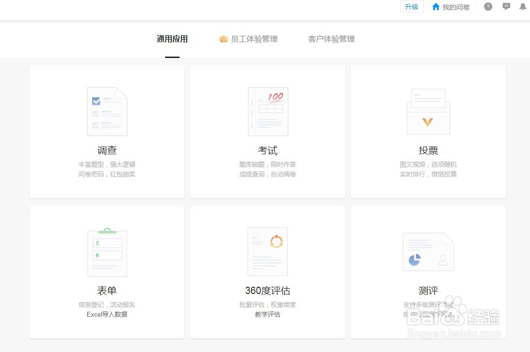530x352 pixels.
Task: Select the 调查 (Survey) document icon
Action: click(107, 111)
